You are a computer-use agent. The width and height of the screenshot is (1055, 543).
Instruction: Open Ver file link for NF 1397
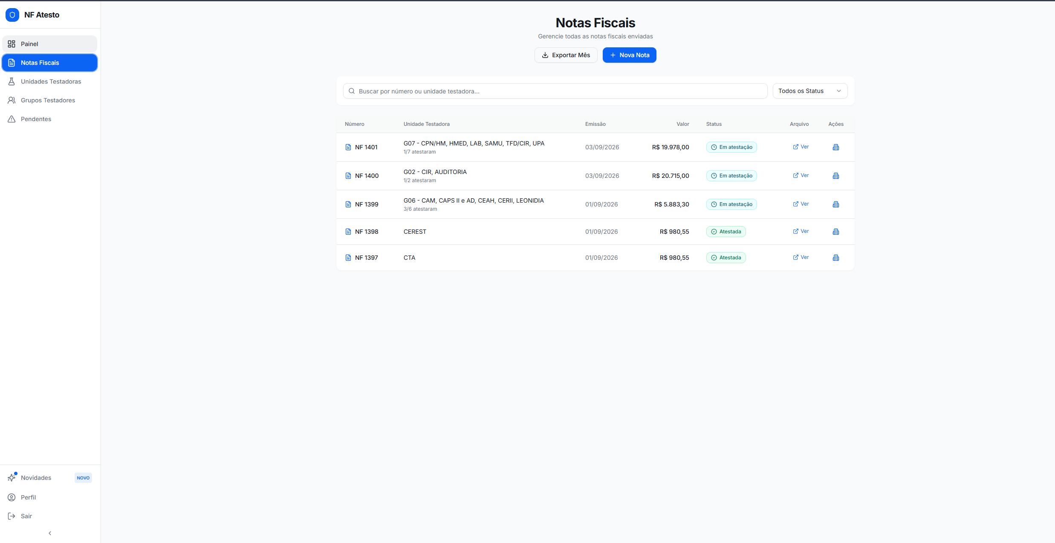(801, 257)
